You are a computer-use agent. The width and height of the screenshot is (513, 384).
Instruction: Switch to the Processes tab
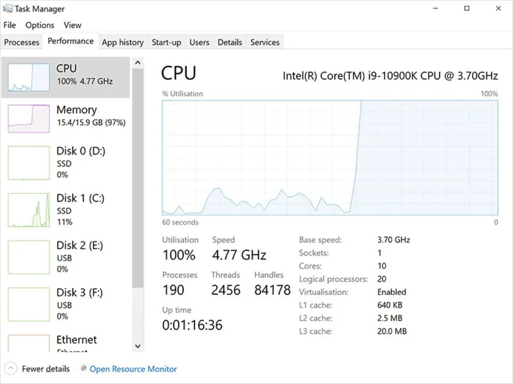(21, 42)
